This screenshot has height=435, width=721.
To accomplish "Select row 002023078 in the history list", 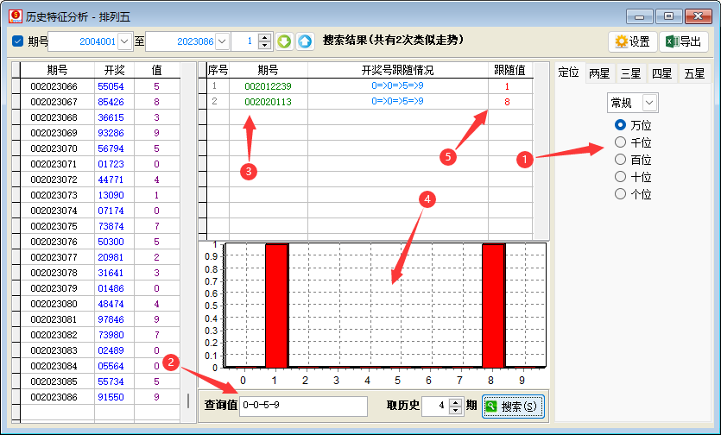I will click(100, 273).
